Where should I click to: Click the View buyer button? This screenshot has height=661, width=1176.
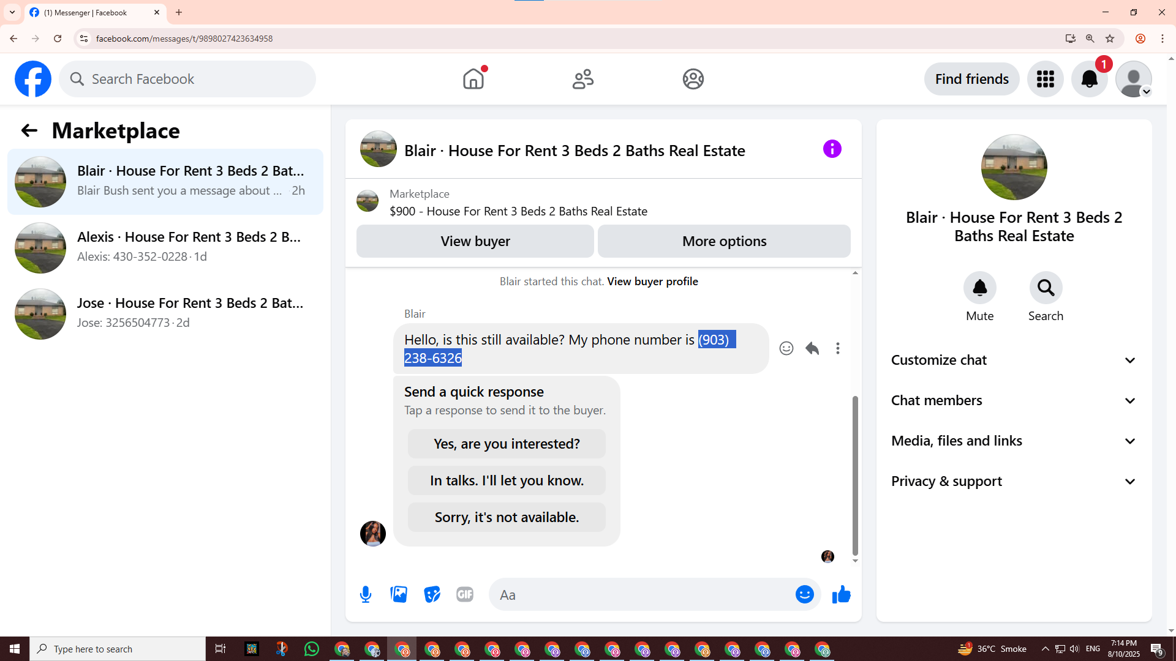tap(475, 241)
